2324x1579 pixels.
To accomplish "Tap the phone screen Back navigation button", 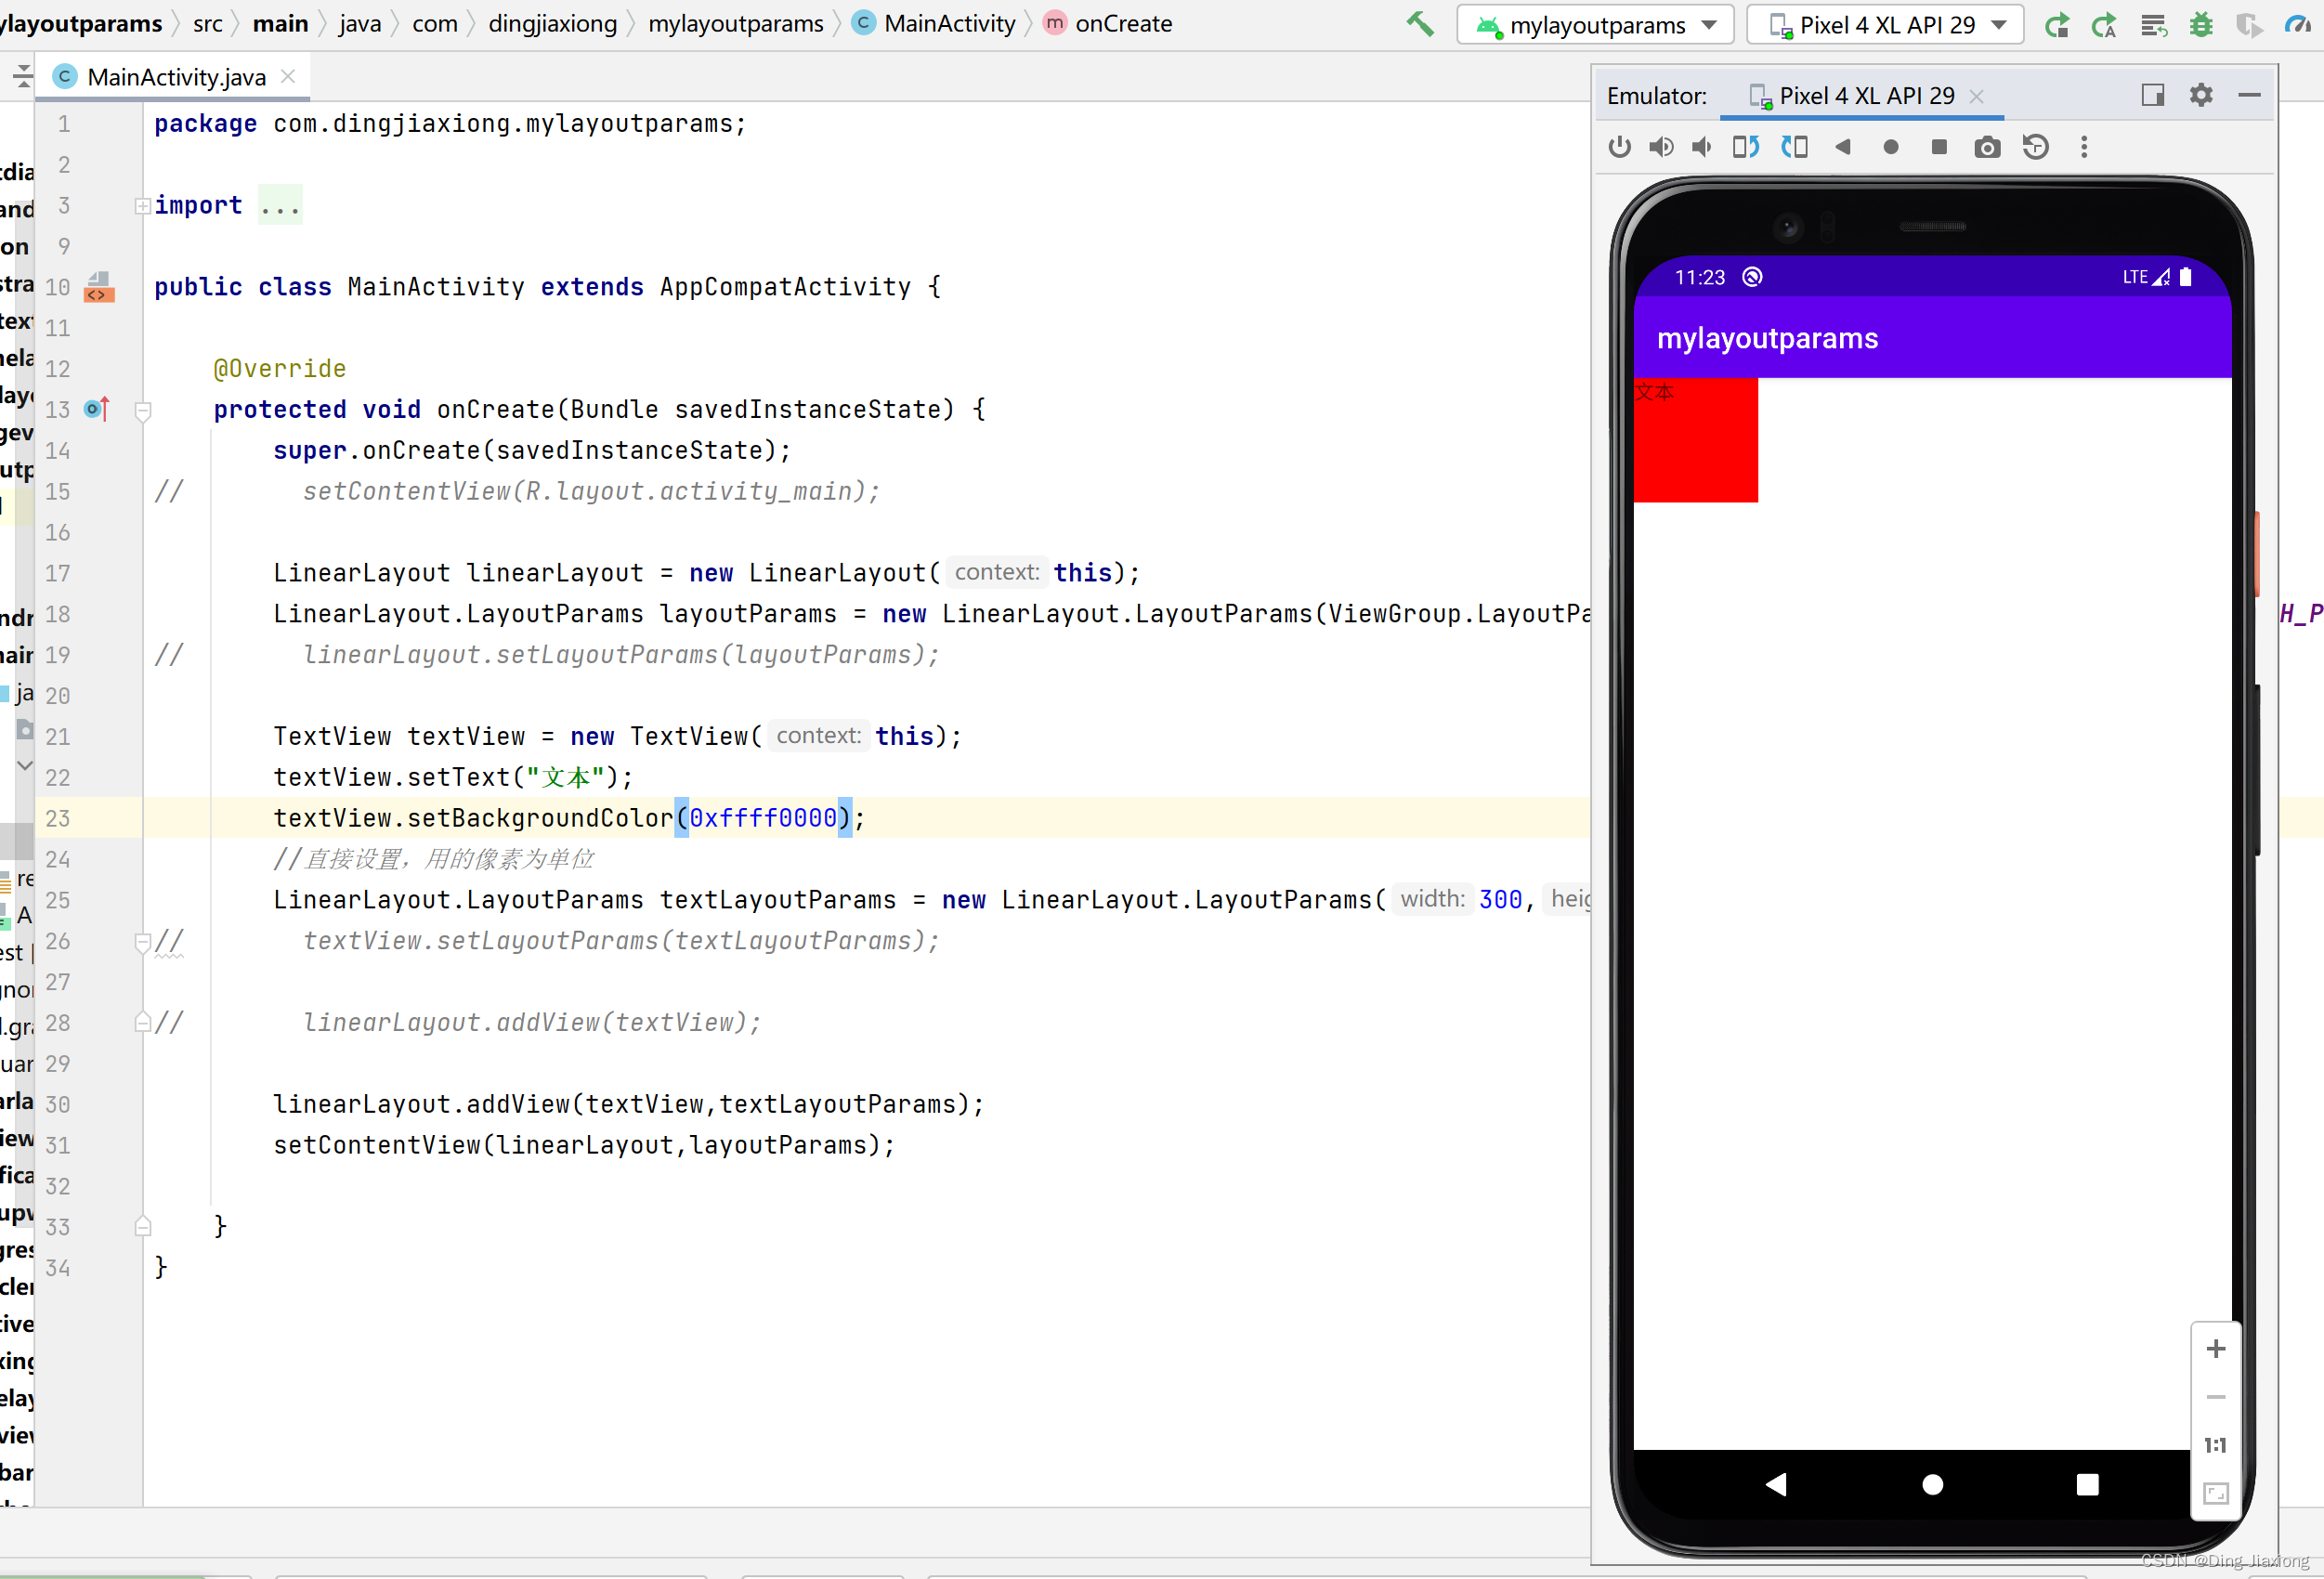I will [1776, 1484].
